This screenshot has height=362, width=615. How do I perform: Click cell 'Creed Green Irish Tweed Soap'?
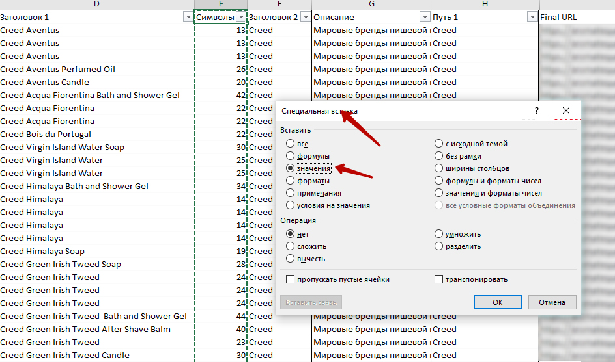(97, 264)
